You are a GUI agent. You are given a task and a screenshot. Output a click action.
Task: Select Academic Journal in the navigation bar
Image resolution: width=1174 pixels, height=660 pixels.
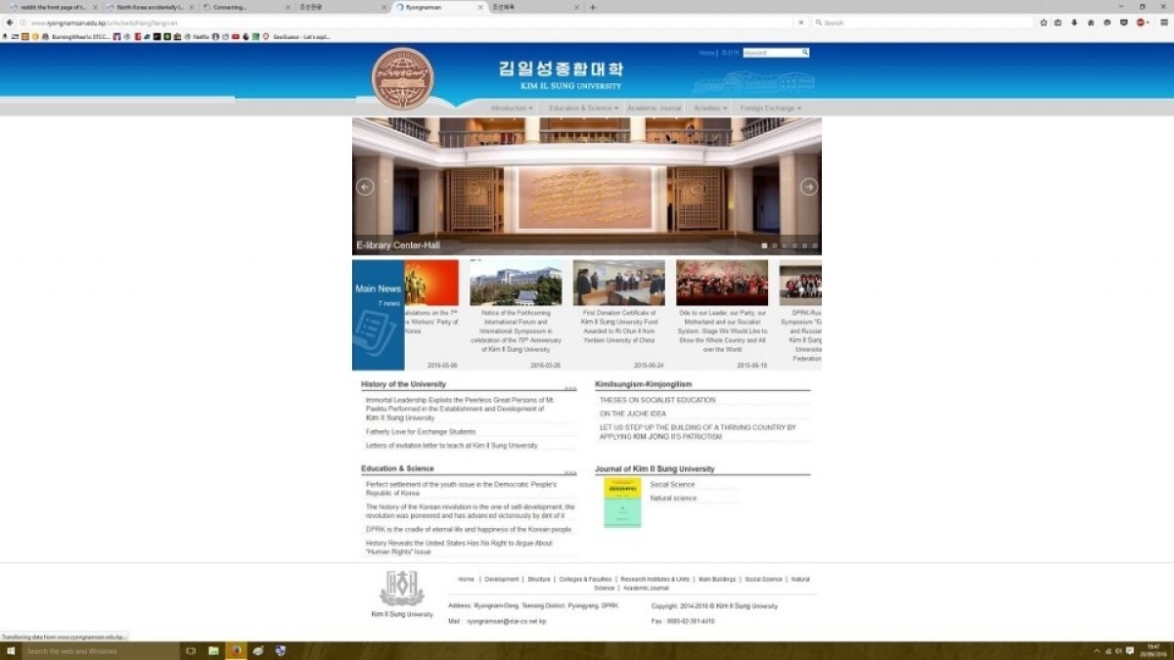(654, 108)
